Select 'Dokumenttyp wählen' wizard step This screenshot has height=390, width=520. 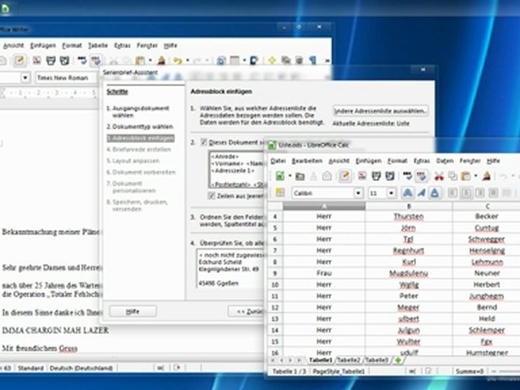tap(140, 127)
